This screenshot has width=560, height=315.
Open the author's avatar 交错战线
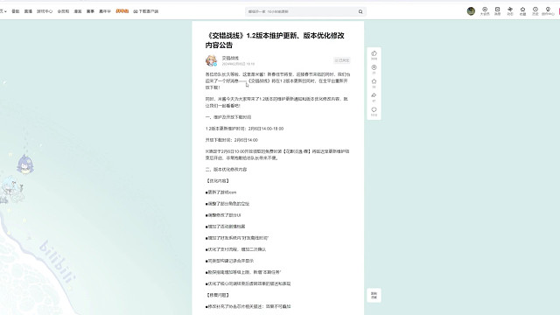tap(211, 60)
